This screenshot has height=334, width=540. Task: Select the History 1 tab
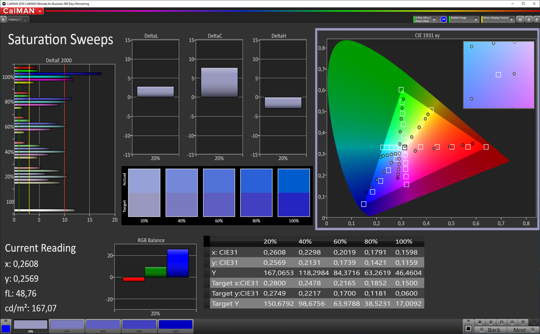click(x=14, y=19)
